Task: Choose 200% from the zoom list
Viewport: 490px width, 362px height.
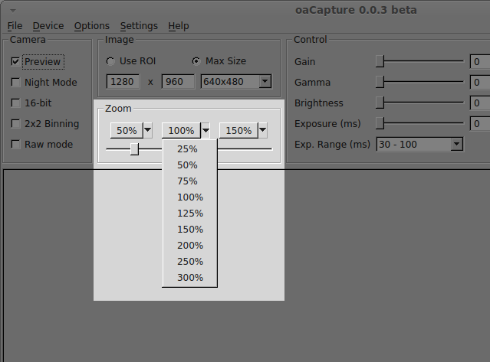Action: pyautogui.click(x=190, y=246)
